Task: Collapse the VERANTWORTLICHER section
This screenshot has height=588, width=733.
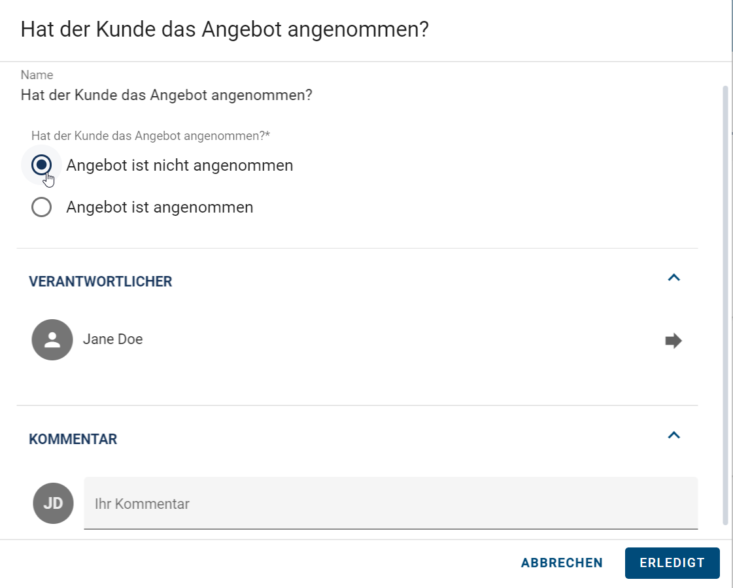Action: pos(674,277)
